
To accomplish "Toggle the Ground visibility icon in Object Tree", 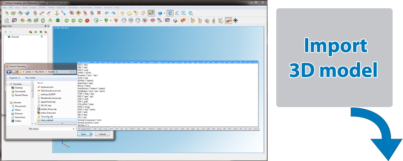I will (42, 37).
